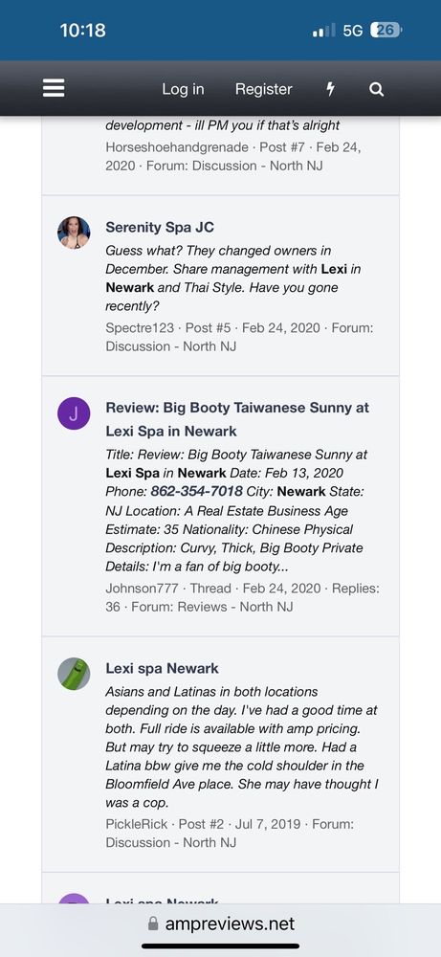The height and width of the screenshot is (957, 441).
Task: Tap the battery level indicator
Action: 386,31
